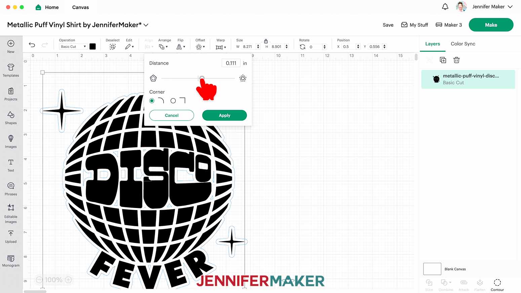This screenshot has height=293, width=521.
Task: Cancel the offset dialog
Action: click(171, 115)
